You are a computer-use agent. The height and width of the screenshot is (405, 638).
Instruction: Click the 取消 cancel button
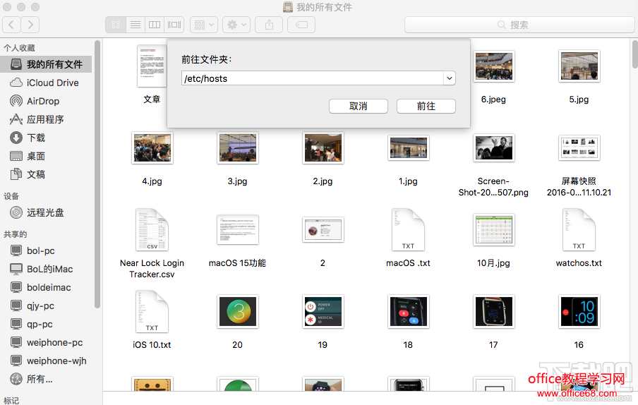tap(359, 106)
